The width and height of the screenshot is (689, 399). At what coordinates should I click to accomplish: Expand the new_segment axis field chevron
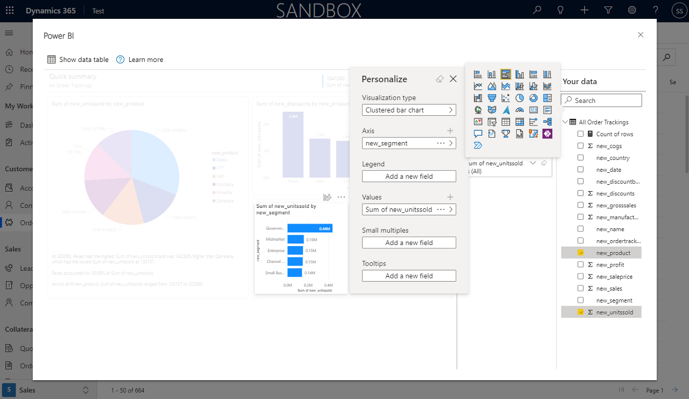451,143
